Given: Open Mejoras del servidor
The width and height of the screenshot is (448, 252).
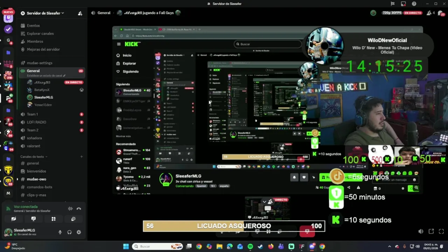Looking at the screenshot, I should (43, 49).
